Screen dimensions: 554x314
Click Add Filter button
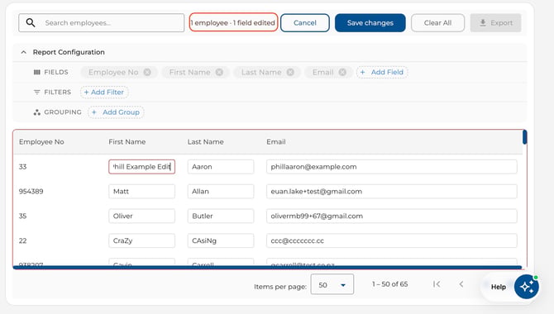104,93
